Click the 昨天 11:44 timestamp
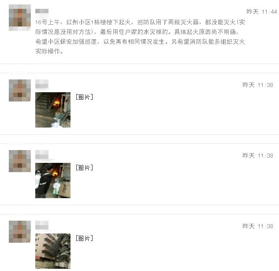279x271 pixels. tap(261, 12)
